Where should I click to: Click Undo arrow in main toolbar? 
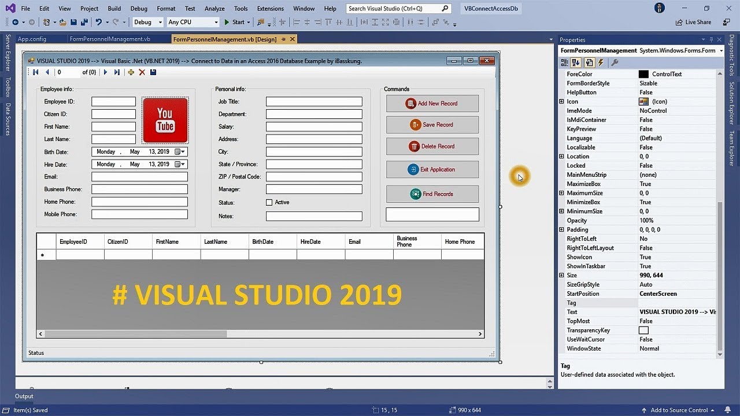(x=99, y=22)
